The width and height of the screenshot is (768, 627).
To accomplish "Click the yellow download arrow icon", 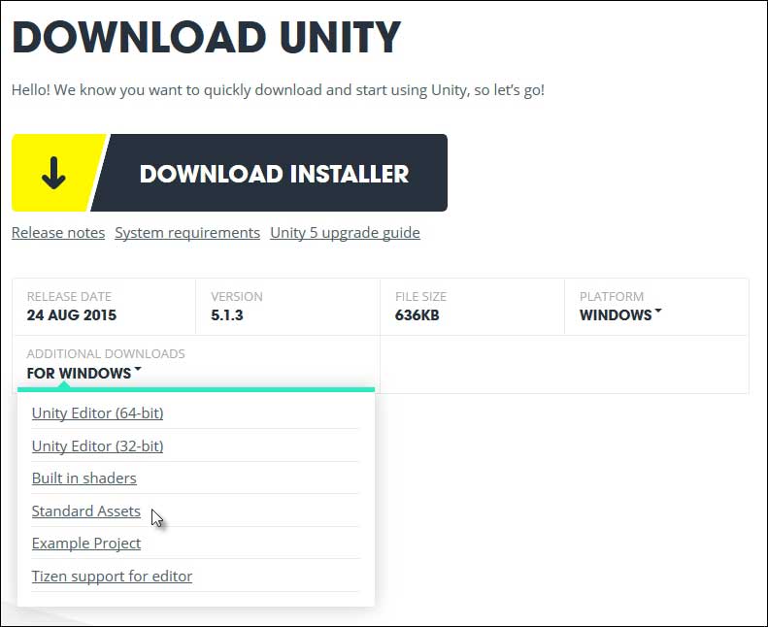I will click(53, 173).
